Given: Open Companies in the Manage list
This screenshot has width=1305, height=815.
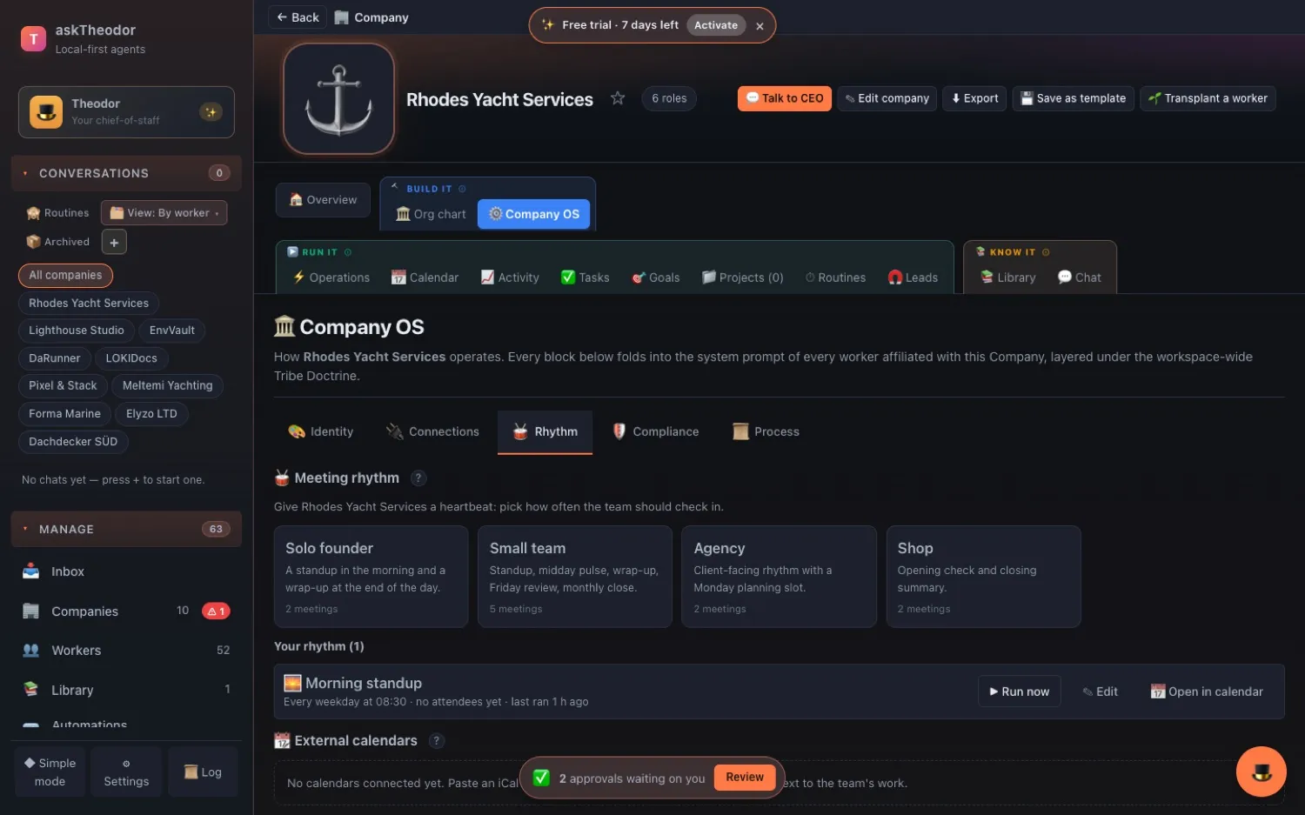Looking at the screenshot, I should click(x=126, y=611).
